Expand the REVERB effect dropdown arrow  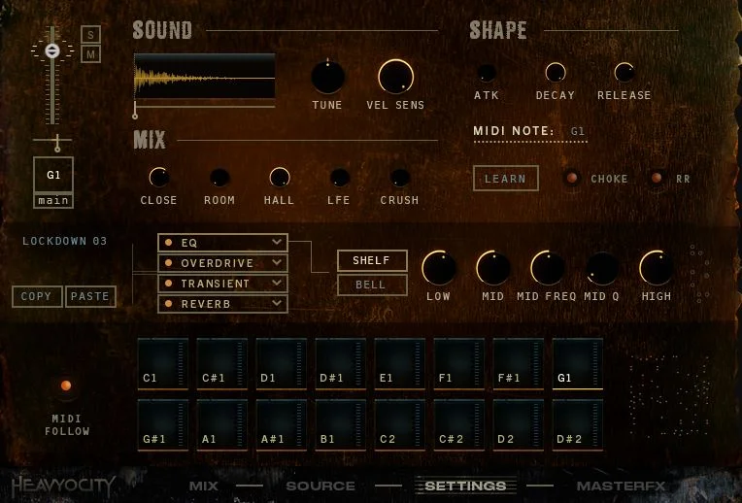(277, 303)
